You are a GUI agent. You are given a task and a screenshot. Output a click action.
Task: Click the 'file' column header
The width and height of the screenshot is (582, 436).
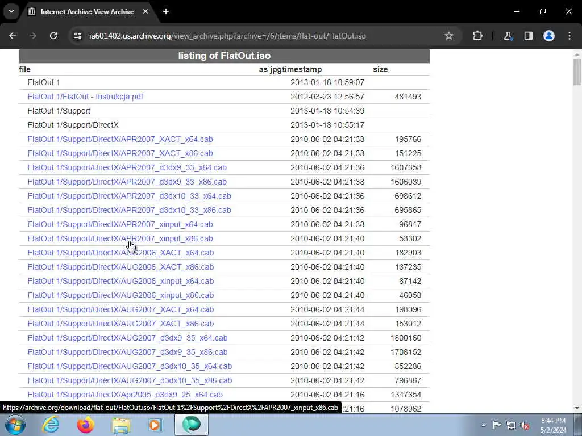pyautogui.click(x=25, y=69)
